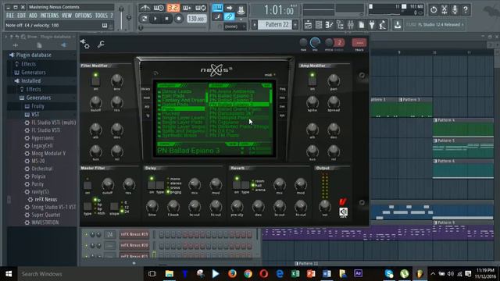Toggle the metronome icon
The height and width of the screenshot is (281, 500).
pyautogui.click(x=145, y=8)
